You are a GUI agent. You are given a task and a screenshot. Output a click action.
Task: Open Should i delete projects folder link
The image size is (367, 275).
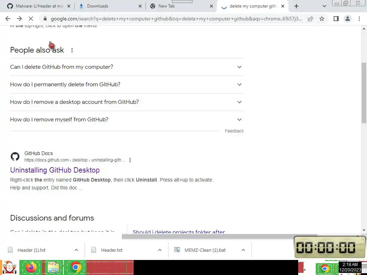click(x=178, y=232)
